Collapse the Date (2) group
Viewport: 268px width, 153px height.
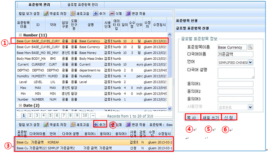click(20, 105)
